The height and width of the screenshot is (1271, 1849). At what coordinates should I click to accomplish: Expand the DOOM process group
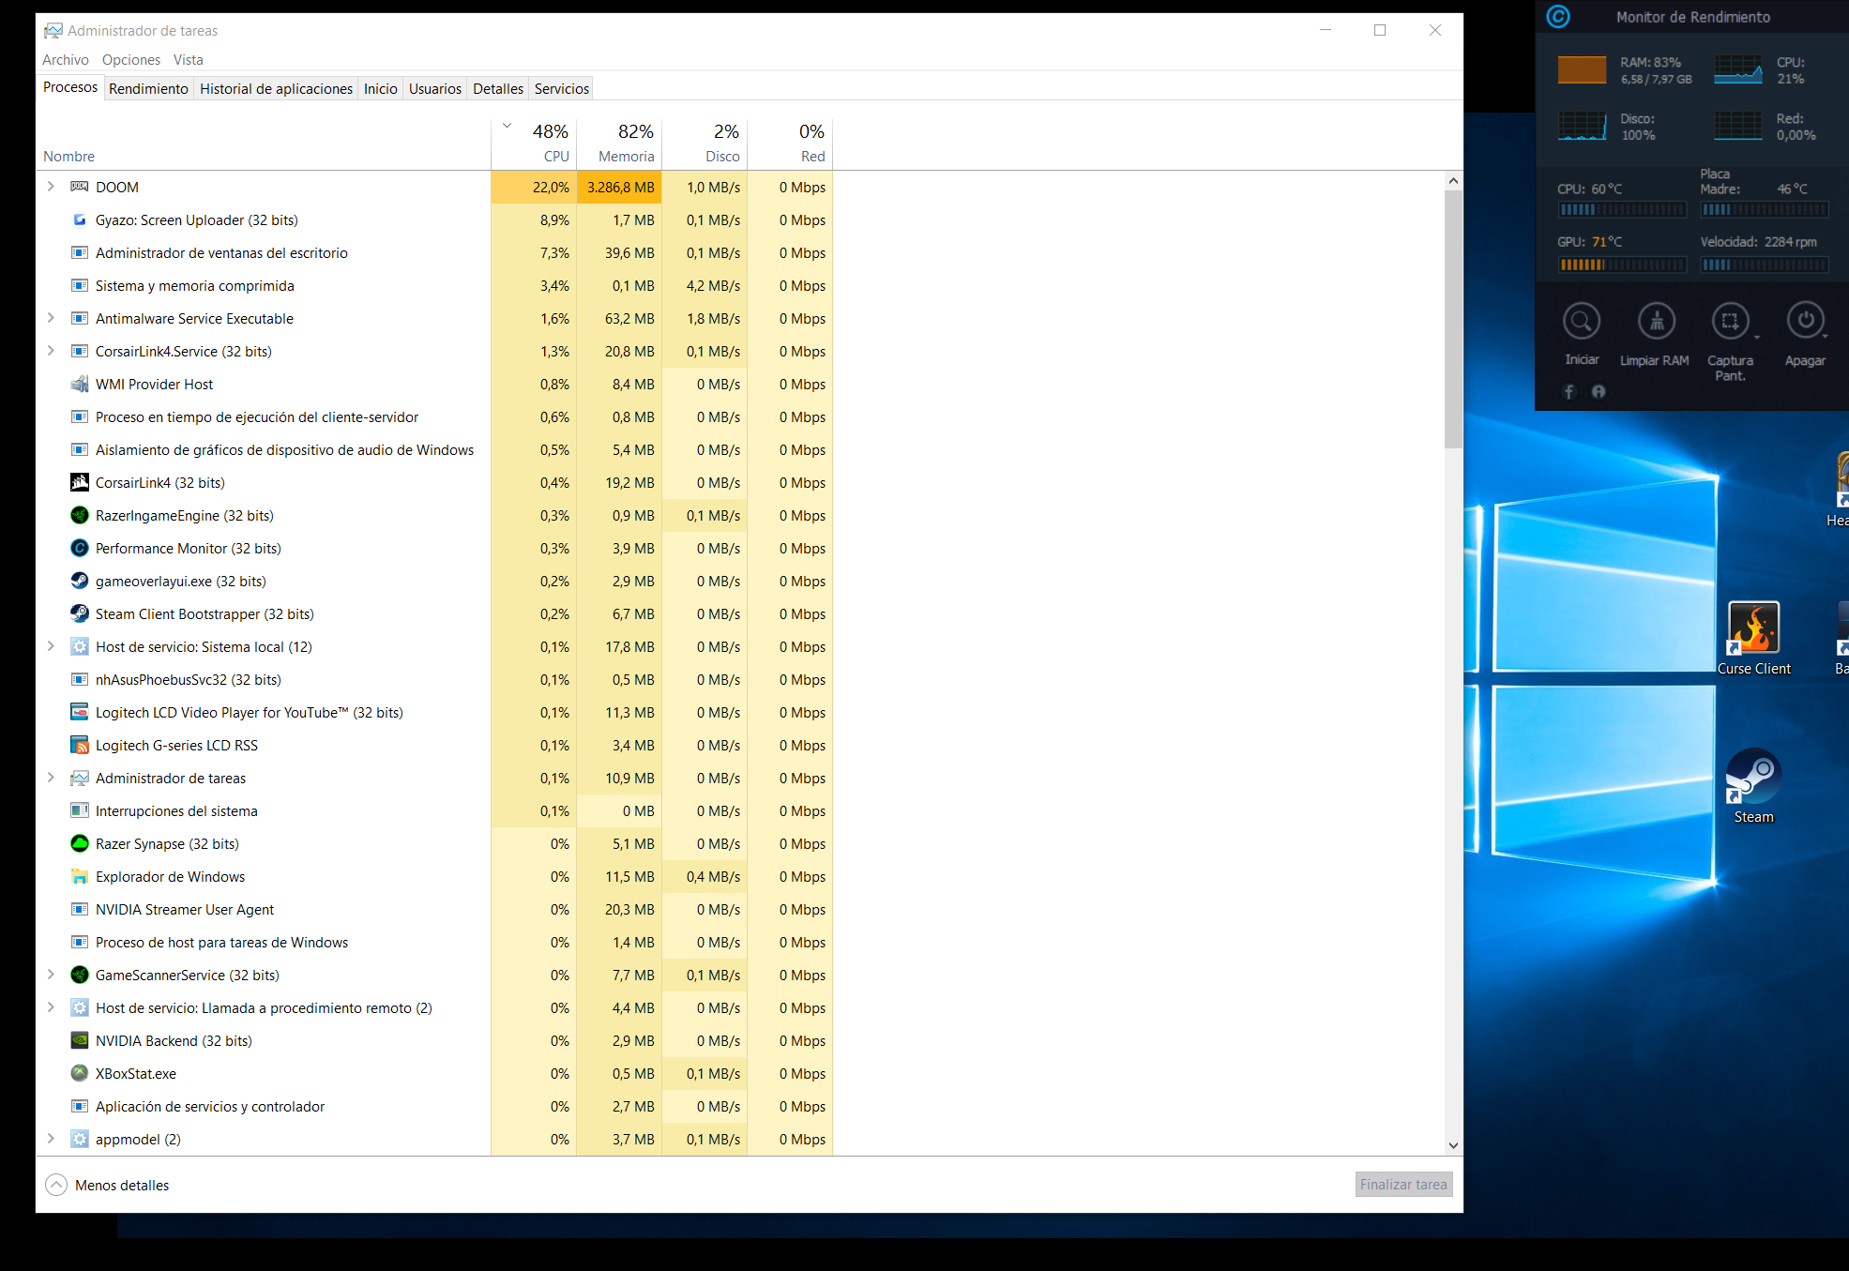point(51,187)
